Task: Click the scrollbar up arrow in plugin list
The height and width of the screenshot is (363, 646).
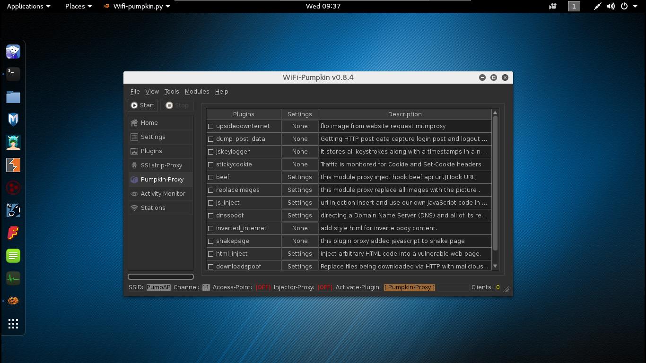Action: (x=495, y=112)
